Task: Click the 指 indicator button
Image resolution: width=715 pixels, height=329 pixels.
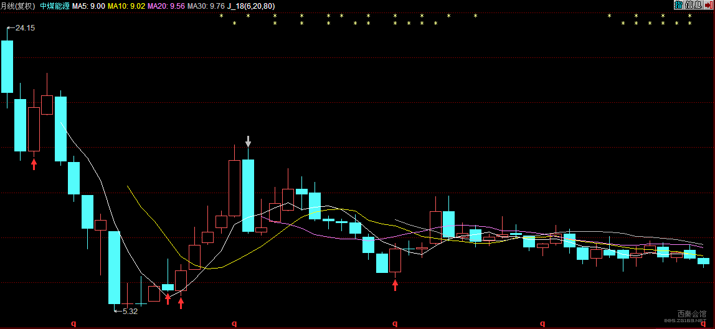Action: tap(678, 5)
